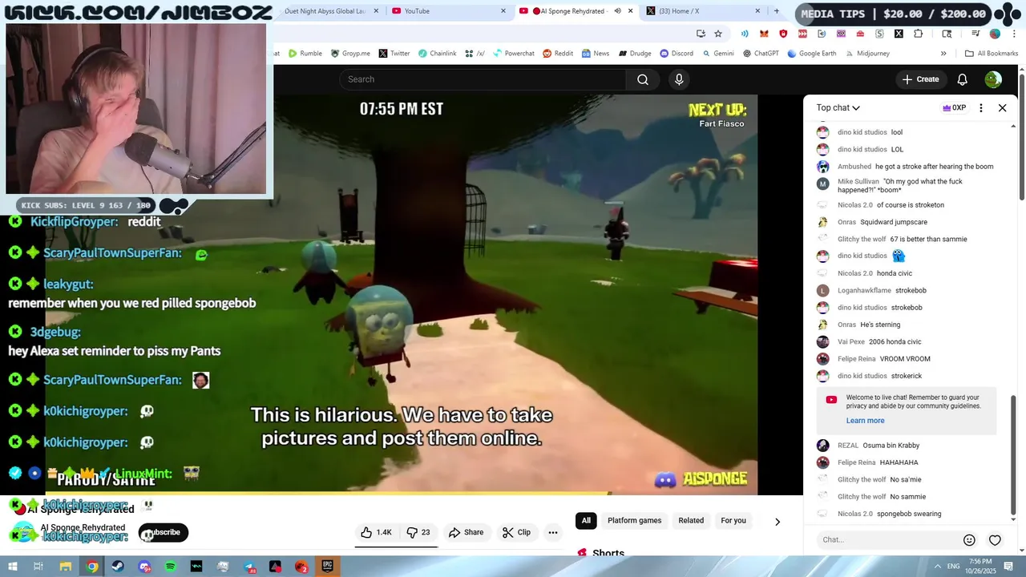Open the Midjourney bookmark
1026x577 pixels.
(x=866, y=54)
